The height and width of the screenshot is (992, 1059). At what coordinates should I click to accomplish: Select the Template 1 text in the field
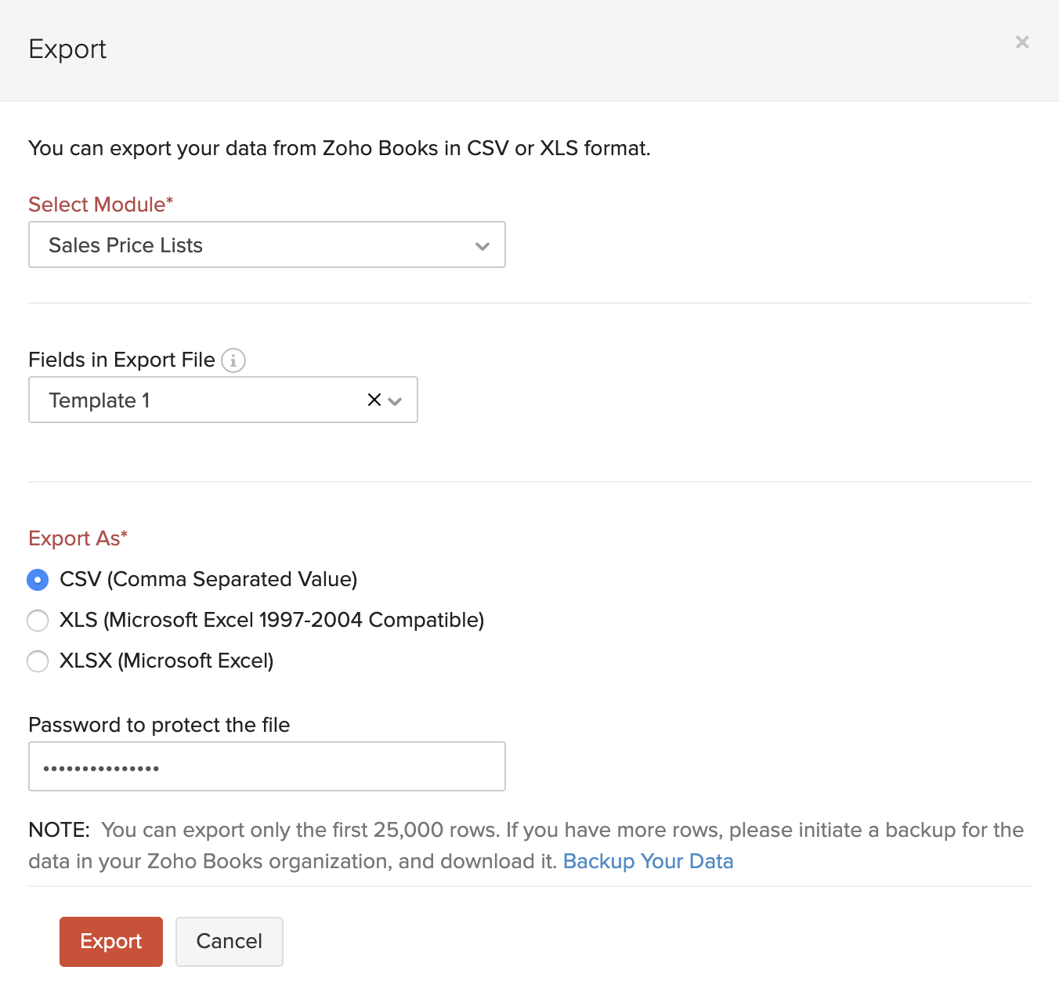click(x=100, y=400)
